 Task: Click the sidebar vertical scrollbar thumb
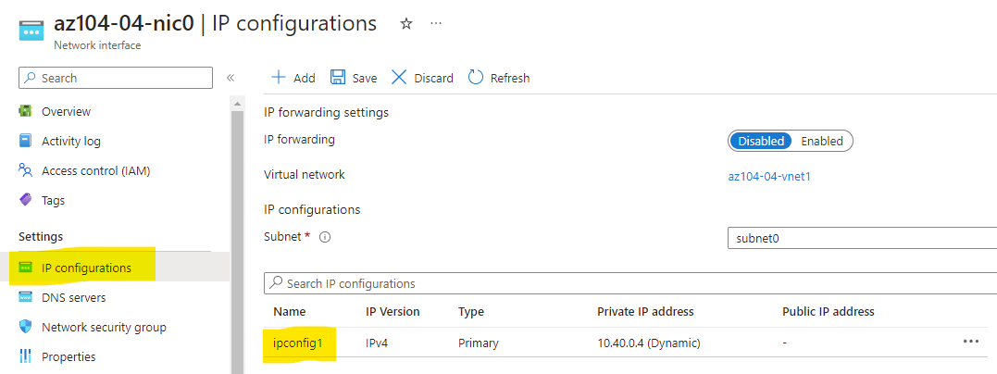(x=237, y=242)
